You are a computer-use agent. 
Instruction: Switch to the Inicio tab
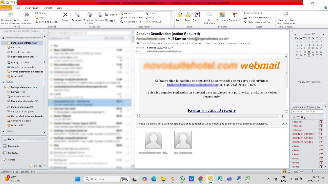[17, 8]
